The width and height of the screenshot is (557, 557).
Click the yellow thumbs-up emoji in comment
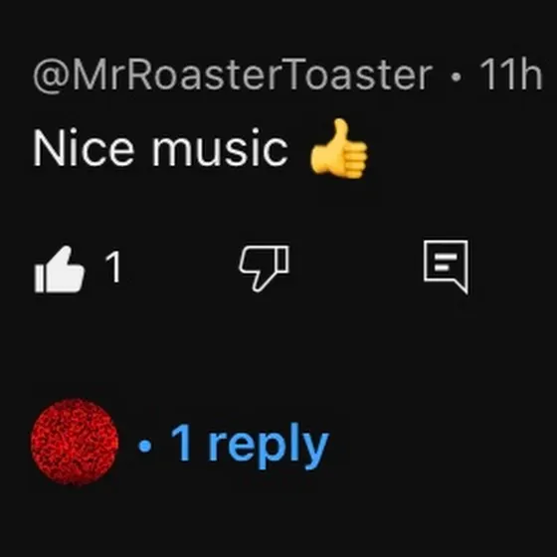[x=338, y=148]
